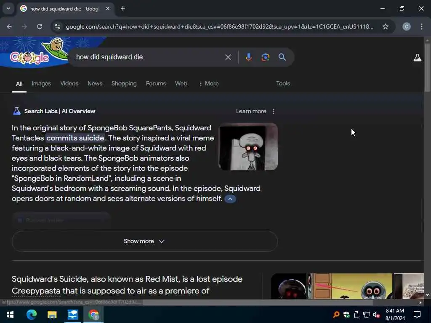Click the Creepypasta dotted-underline link
Image resolution: width=431 pixels, height=323 pixels.
36,291
